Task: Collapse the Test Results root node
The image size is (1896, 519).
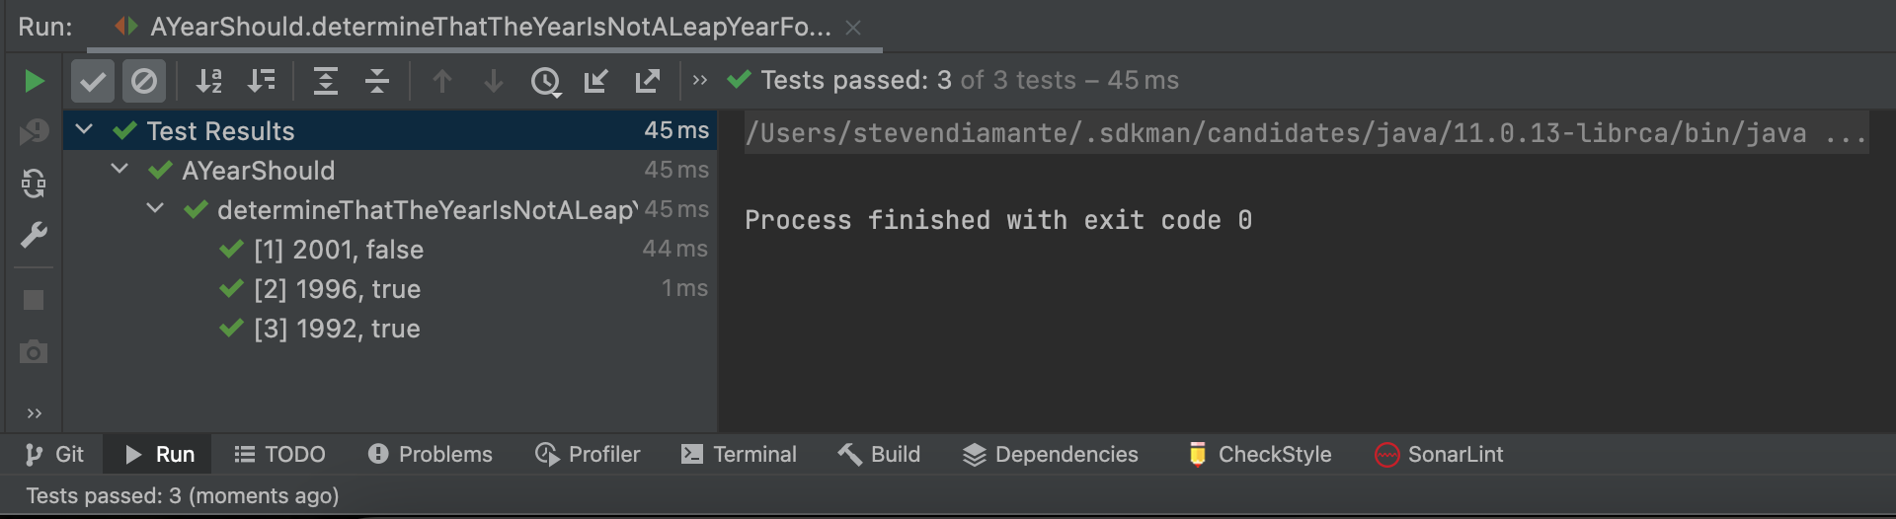Action: pos(85,129)
